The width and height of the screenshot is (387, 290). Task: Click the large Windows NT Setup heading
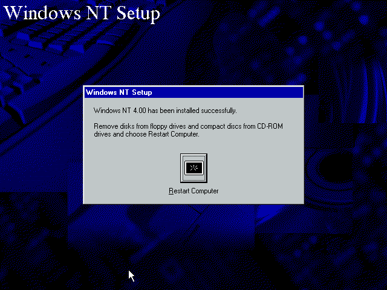82,13
